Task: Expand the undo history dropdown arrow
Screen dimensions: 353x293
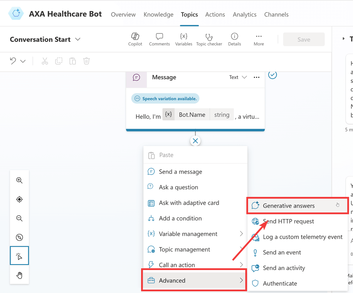Action: point(23,61)
